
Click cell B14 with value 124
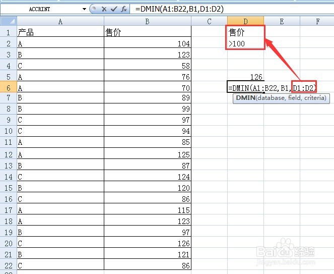pyautogui.click(x=148, y=176)
